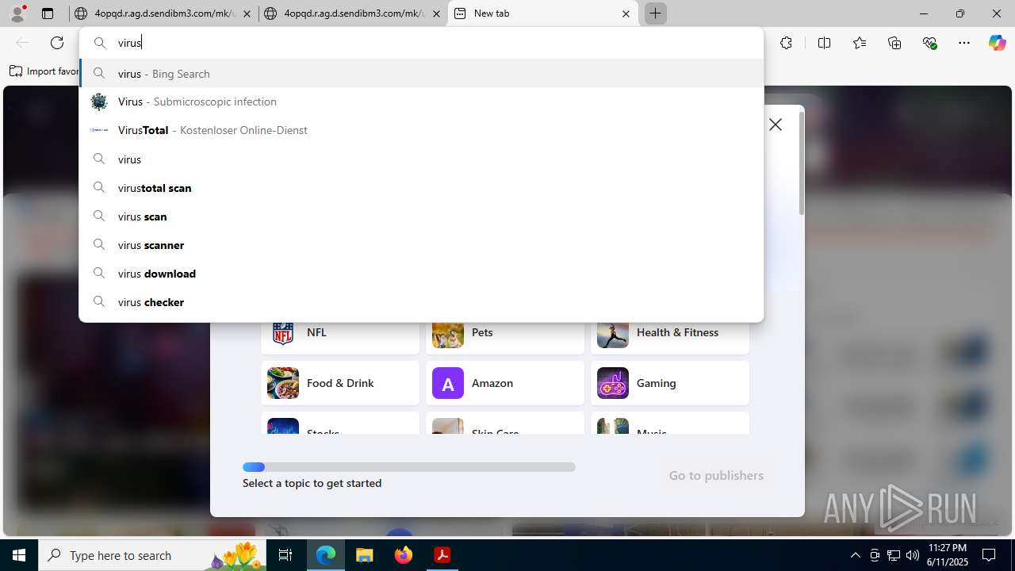The height and width of the screenshot is (571, 1015).
Task: Open the Settings and more ellipsis
Action: [x=964, y=43]
